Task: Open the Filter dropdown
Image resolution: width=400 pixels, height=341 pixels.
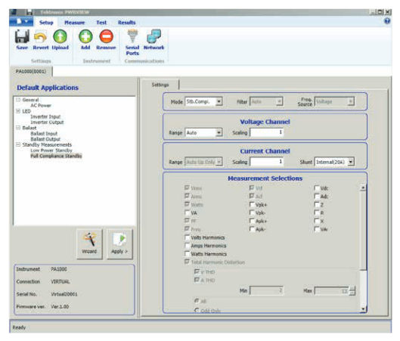Action: point(279,101)
